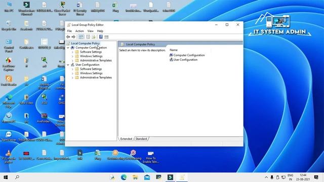Expand Administrative Templates under Computer Configuration
Image resolution: width=324 pixels, height=182 pixels.
pyautogui.click(x=72, y=61)
